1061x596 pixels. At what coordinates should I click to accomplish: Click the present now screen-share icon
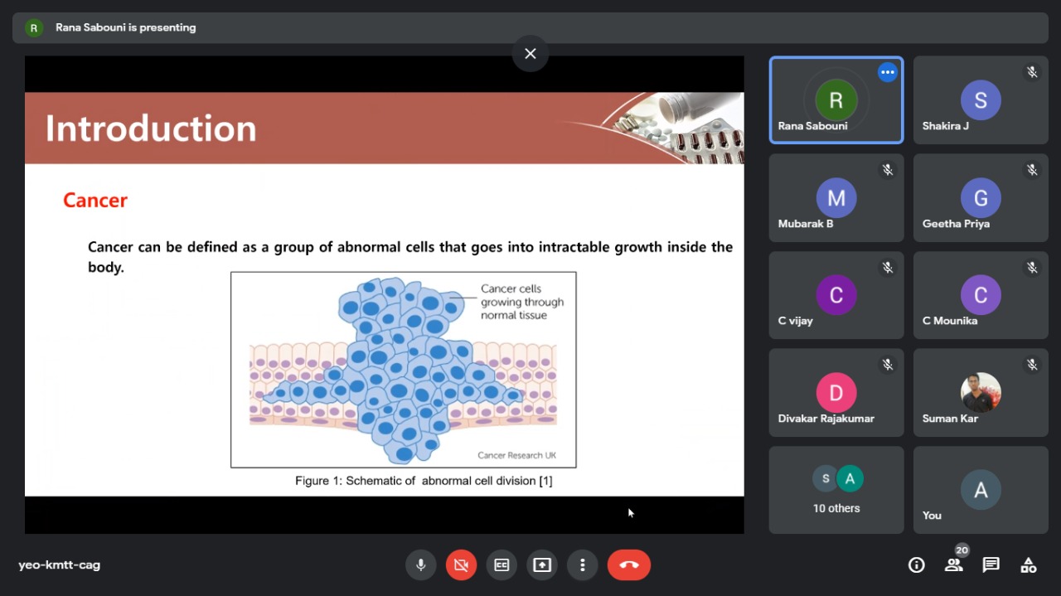(542, 565)
